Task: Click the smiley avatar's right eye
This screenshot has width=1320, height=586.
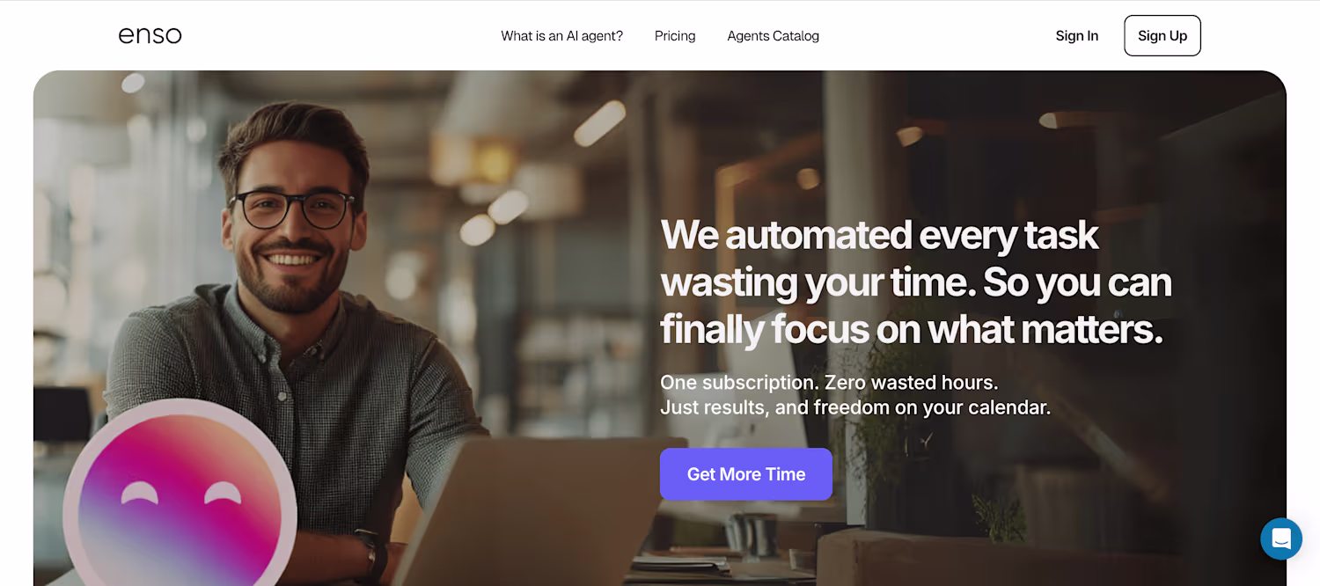Action: pyautogui.click(x=223, y=493)
